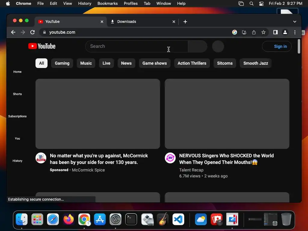The image size is (308, 231).
Task: Open the McCormick ad thumbnail
Action: point(98,114)
